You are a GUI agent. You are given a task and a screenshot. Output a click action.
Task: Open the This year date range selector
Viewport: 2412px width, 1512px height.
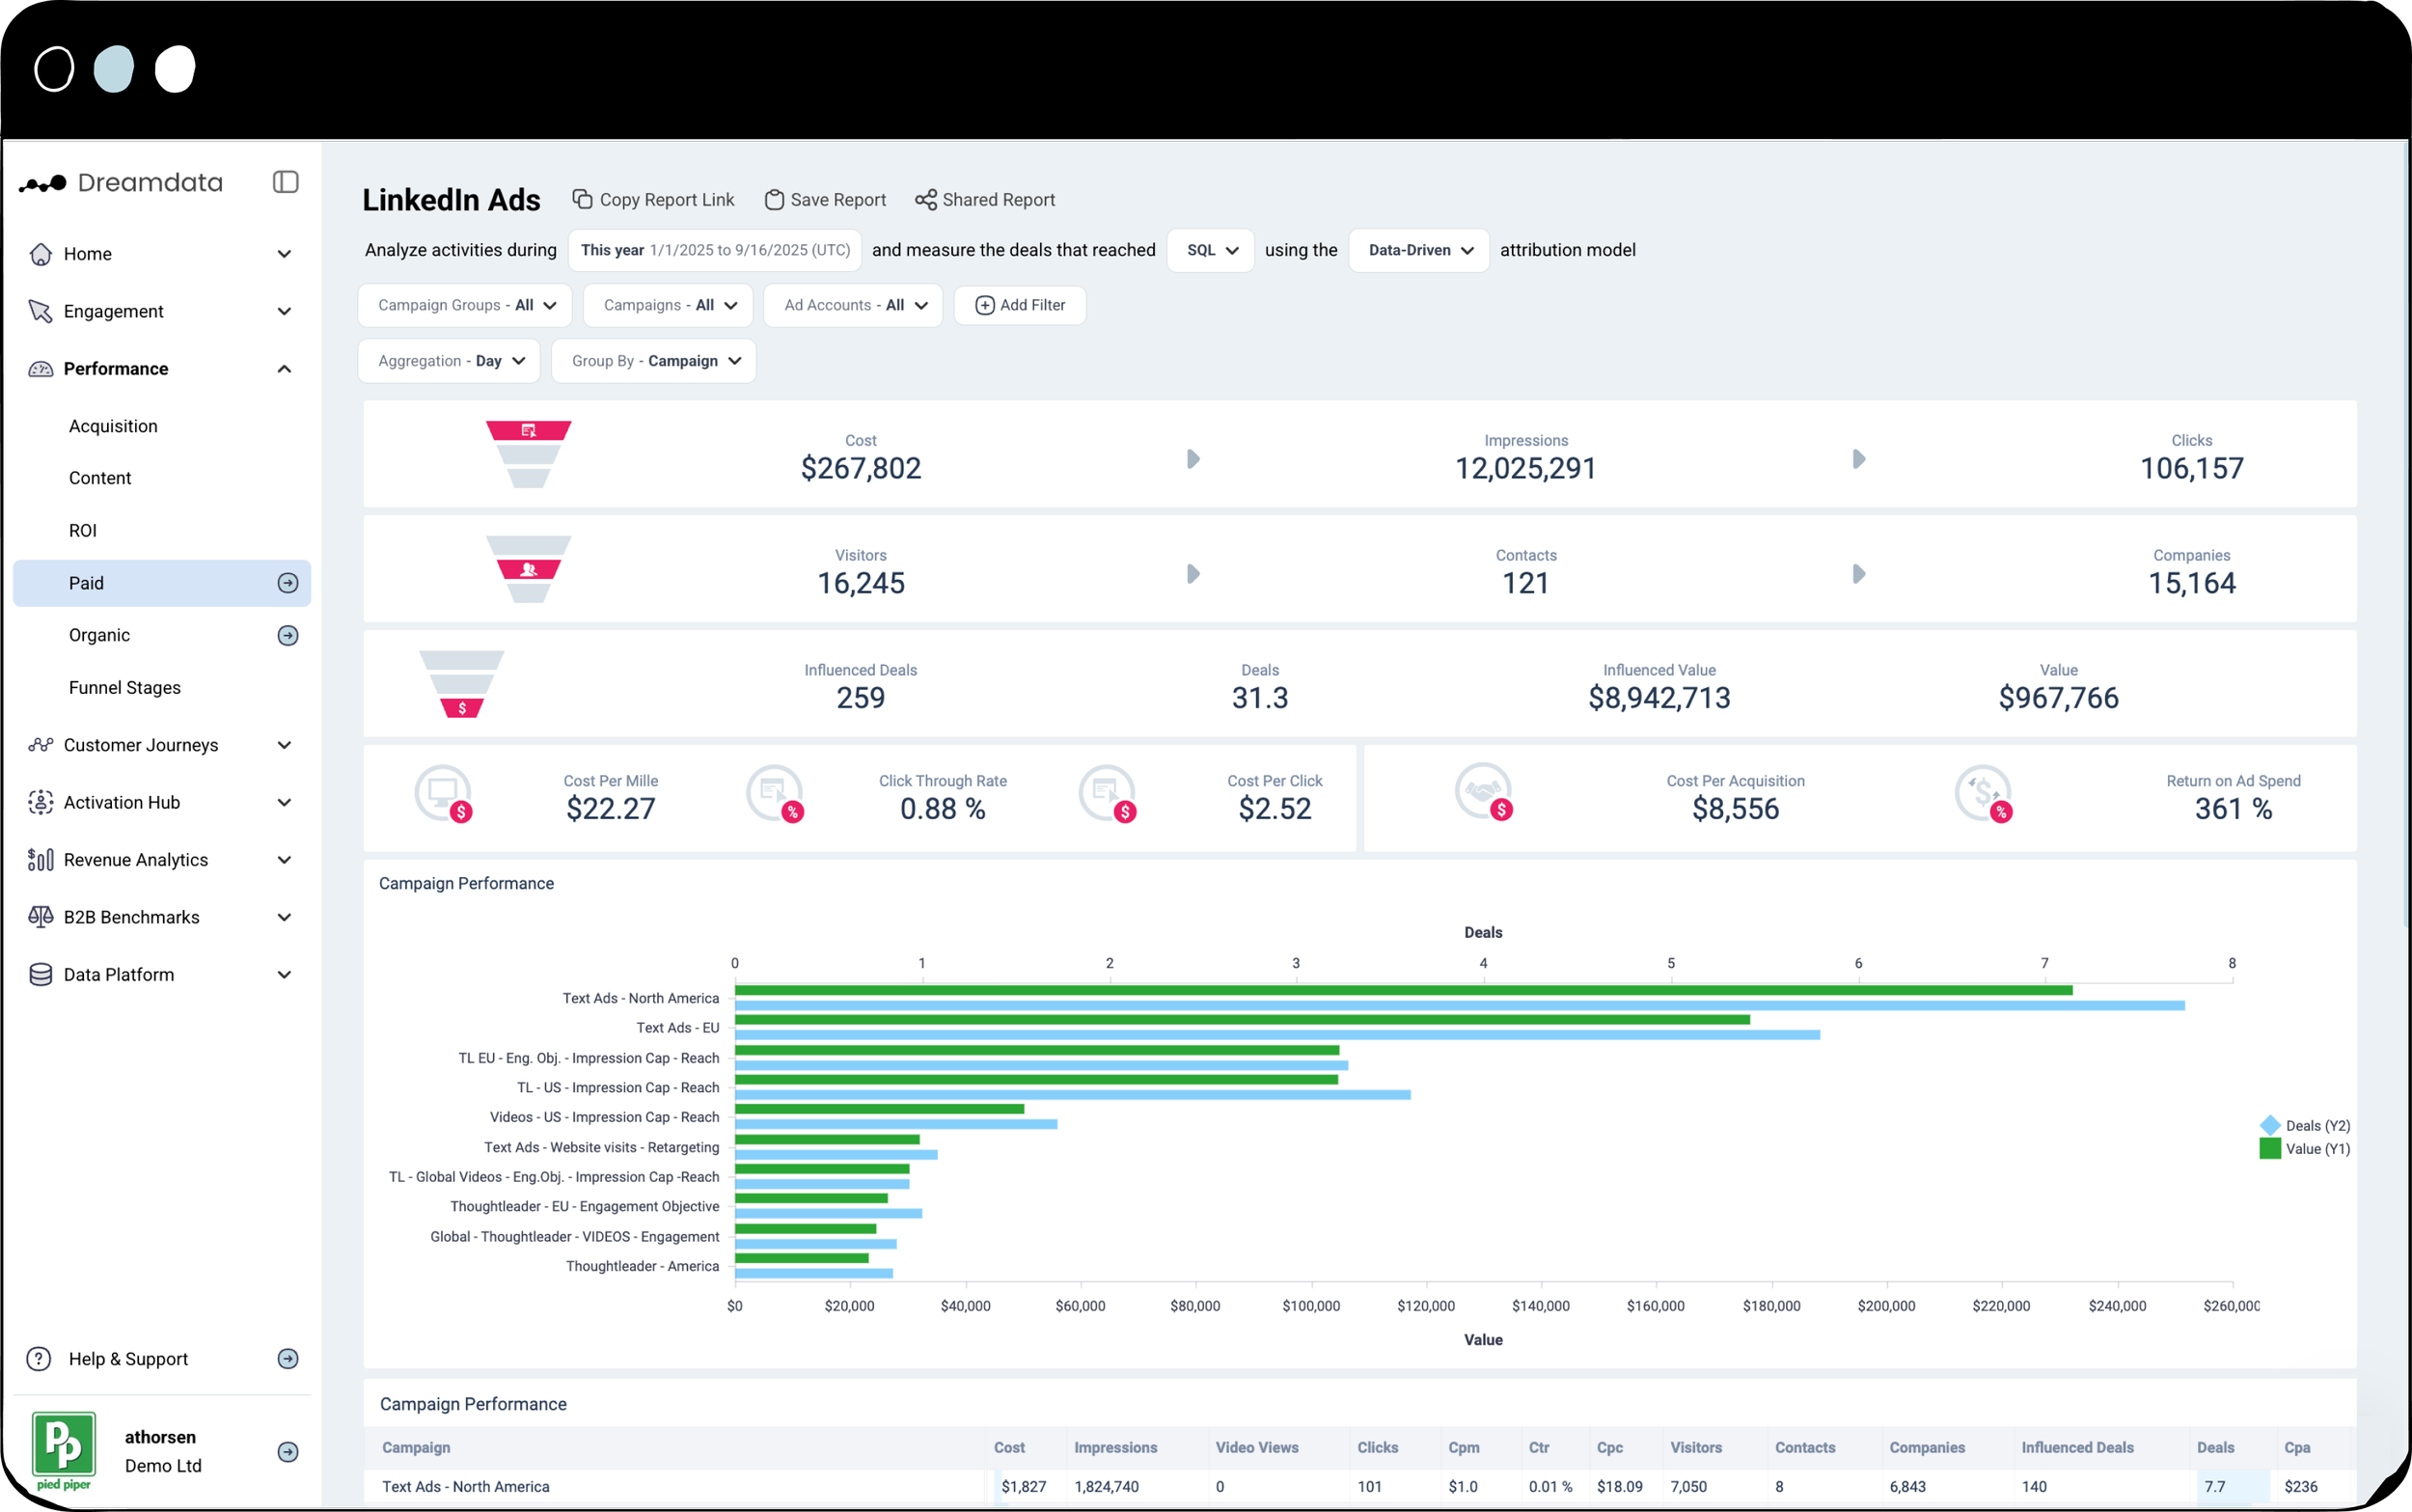[714, 250]
